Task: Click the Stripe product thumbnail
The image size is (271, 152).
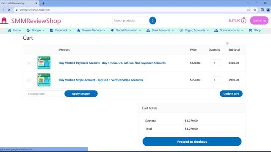Action: point(44,80)
